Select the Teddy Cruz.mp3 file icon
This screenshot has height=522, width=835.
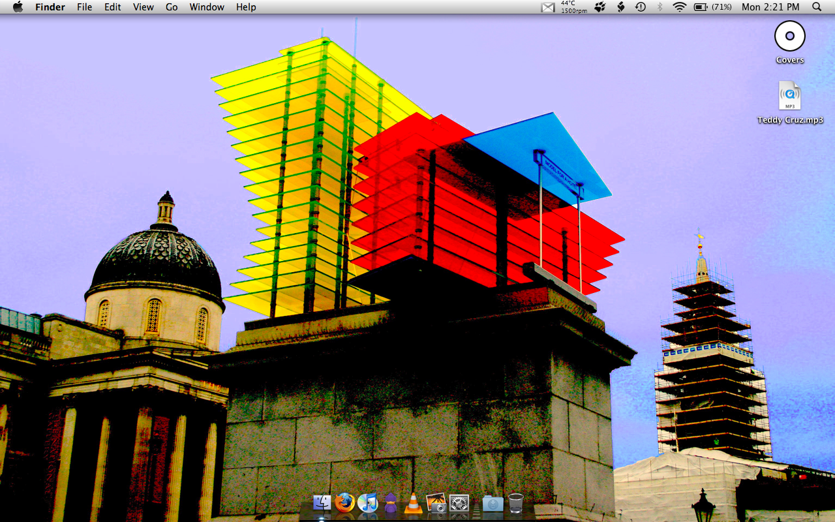pyautogui.click(x=790, y=96)
